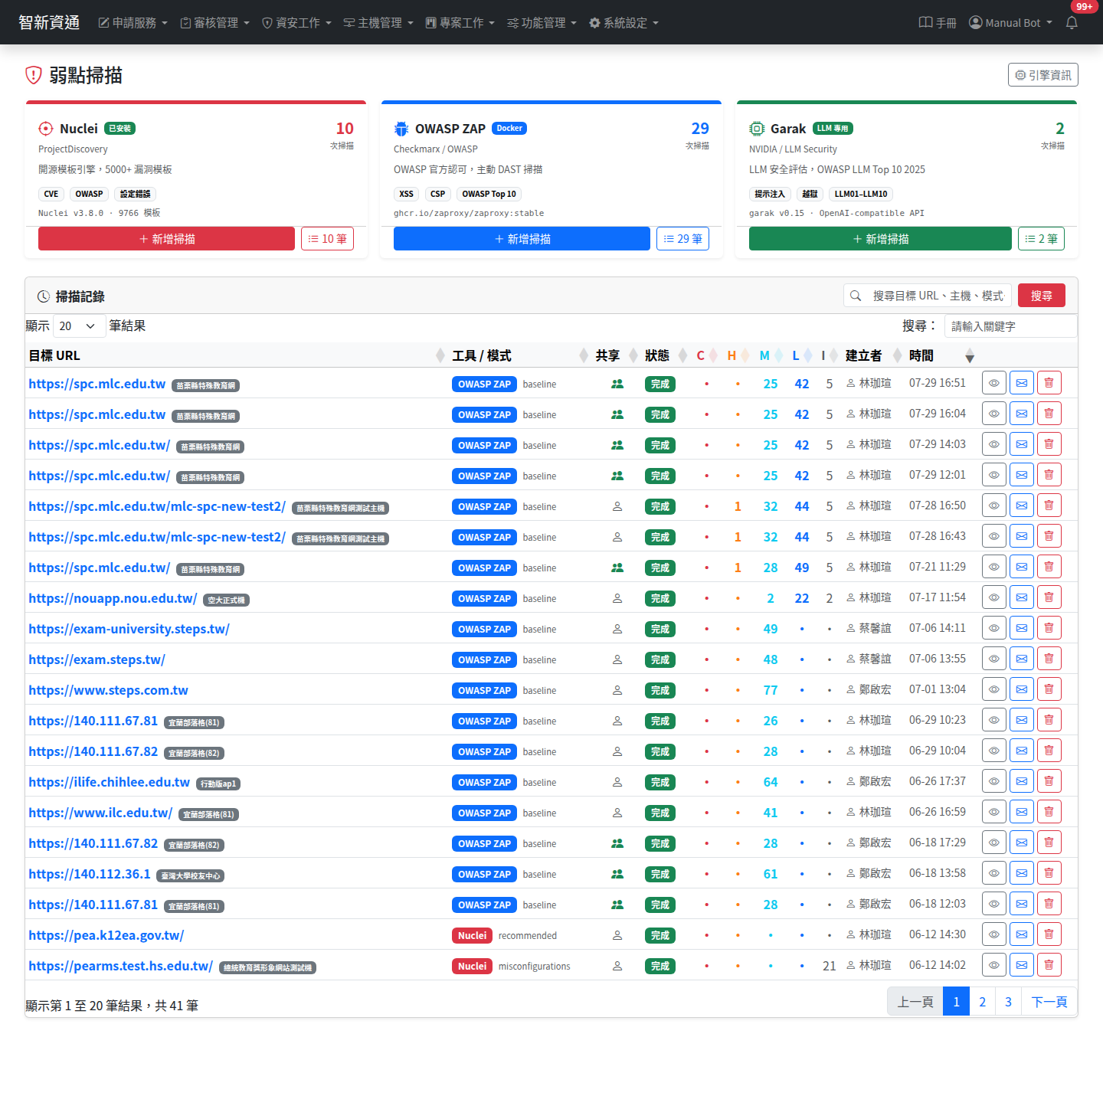Delete the exam.steps.tw scan record
Viewport: 1103px width, 1119px height.
pos(1049,659)
